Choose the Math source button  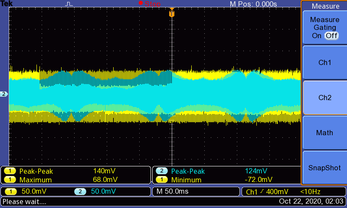pos(324,133)
